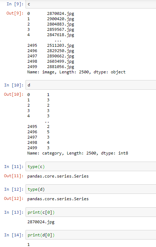Click the value 2870024.jpg in Out[9]
The height and width of the screenshot is (247, 156).
pyautogui.click(x=61, y=14)
